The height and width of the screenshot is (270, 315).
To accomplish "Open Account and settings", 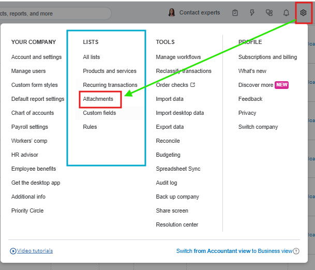I will (x=36, y=57).
